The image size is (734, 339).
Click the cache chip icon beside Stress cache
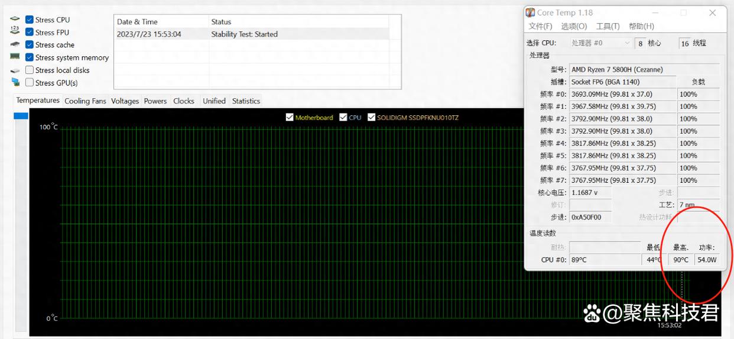15,44
